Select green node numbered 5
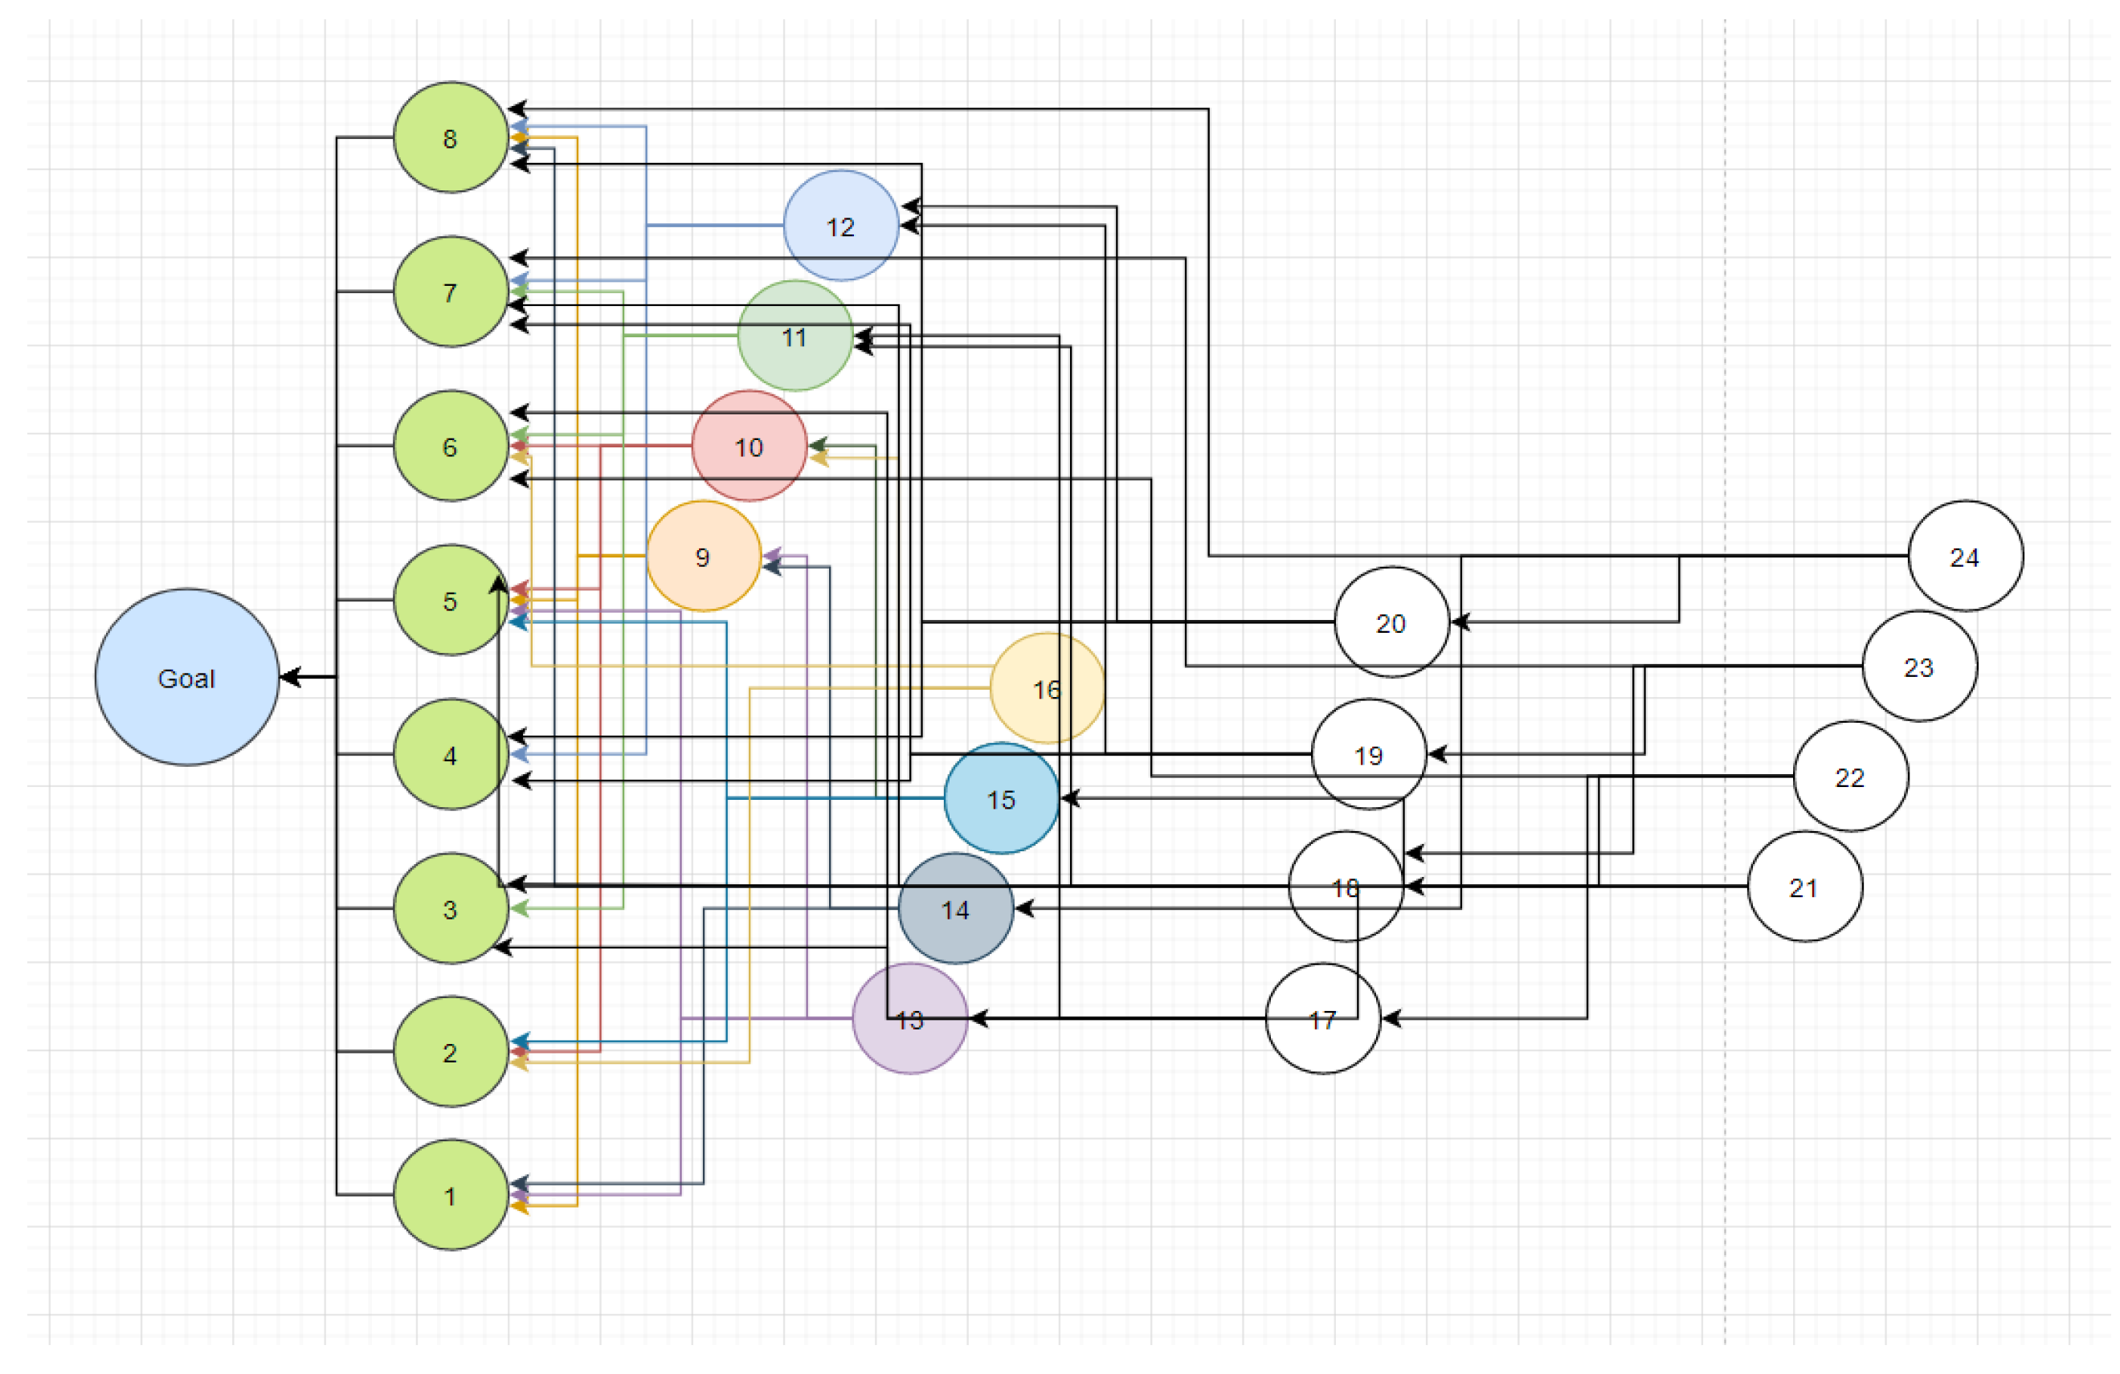The width and height of the screenshot is (2120, 1374). [x=451, y=601]
